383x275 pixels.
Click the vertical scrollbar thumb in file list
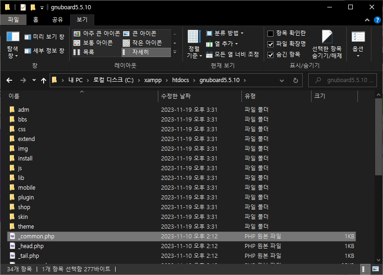click(x=378, y=137)
